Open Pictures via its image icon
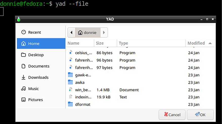The width and height of the screenshot is (222, 124). (x=24, y=100)
